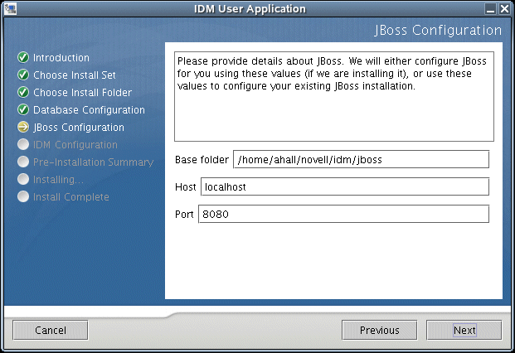Image resolution: width=515 pixels, height=353 pixels.
Task: Click the arrow icon beside JBoss Configuration
Action: coord(23,128)
